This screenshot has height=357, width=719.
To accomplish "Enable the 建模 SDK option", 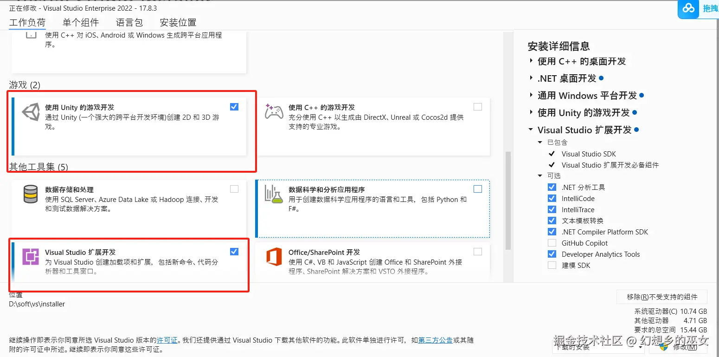I will 552,265.
